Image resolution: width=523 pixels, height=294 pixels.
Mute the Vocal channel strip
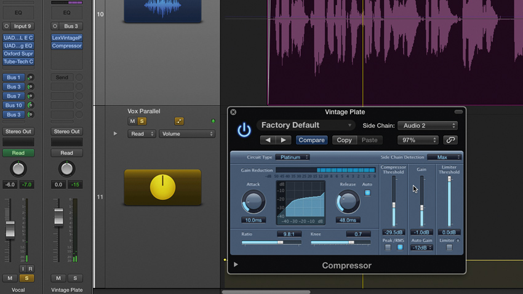pyautogui.click(x=10, y=278)
